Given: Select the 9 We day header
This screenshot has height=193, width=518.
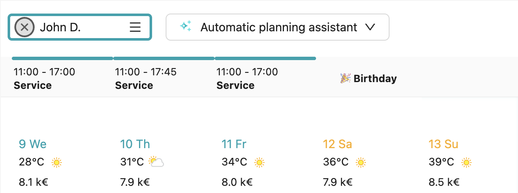Looking at the screenshot, I should 33,144.
